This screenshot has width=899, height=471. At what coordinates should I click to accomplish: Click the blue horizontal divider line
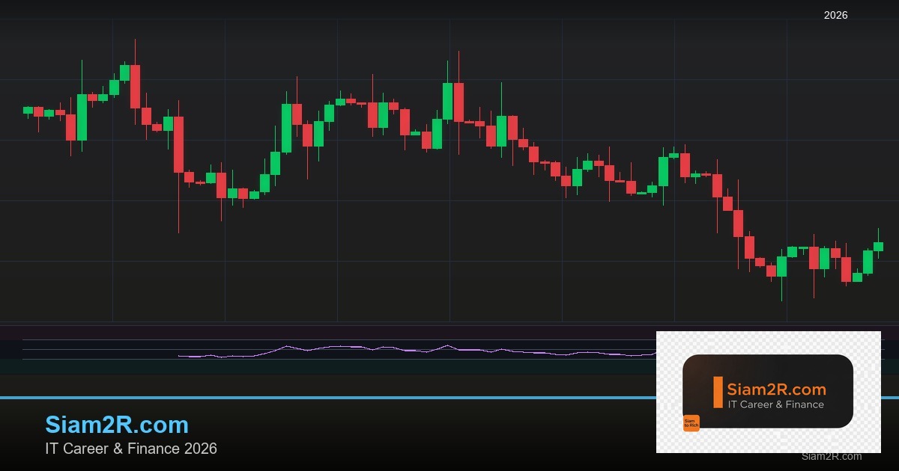click(x=300, y=398)
